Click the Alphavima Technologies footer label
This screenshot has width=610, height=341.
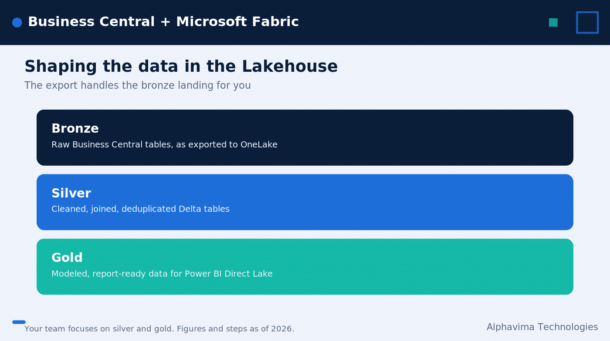tap(542, 327)
